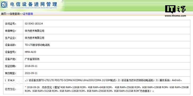Click the telecom network access logo icon
Viewport: 193px width, 96px height.
click(x=4, y=5)
